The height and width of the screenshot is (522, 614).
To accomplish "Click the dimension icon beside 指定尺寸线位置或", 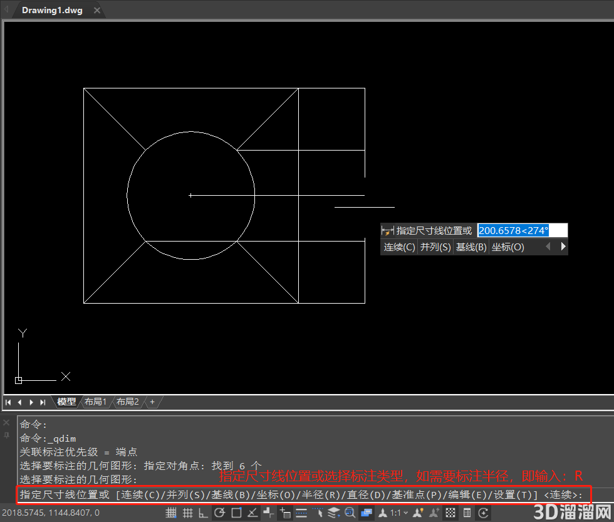I will tap(388, 231).
